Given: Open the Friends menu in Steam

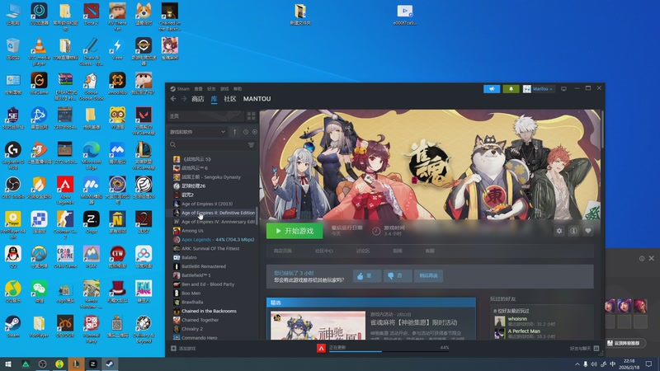Looking at the screenshot, I should [211, 89].
